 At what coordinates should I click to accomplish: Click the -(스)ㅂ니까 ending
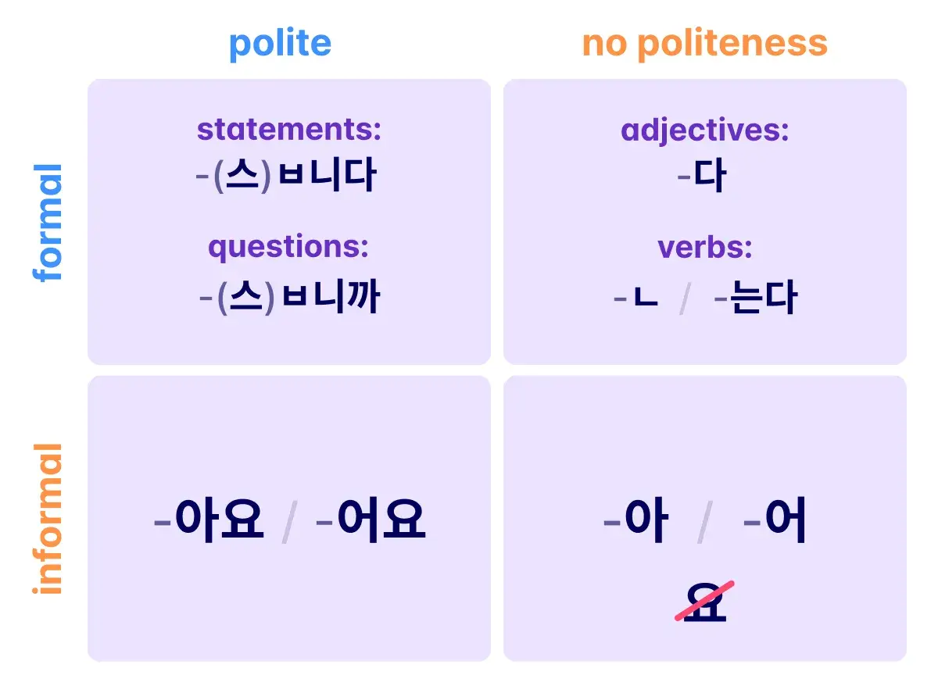pyautogui.click(x=289, y=298)
